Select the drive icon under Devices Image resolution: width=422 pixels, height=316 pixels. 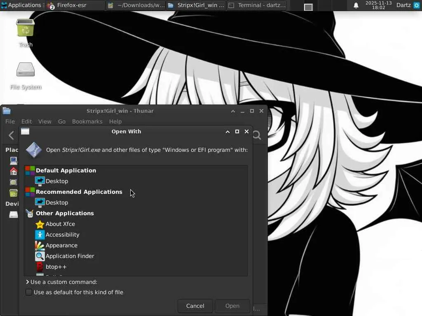click(13, 214)
